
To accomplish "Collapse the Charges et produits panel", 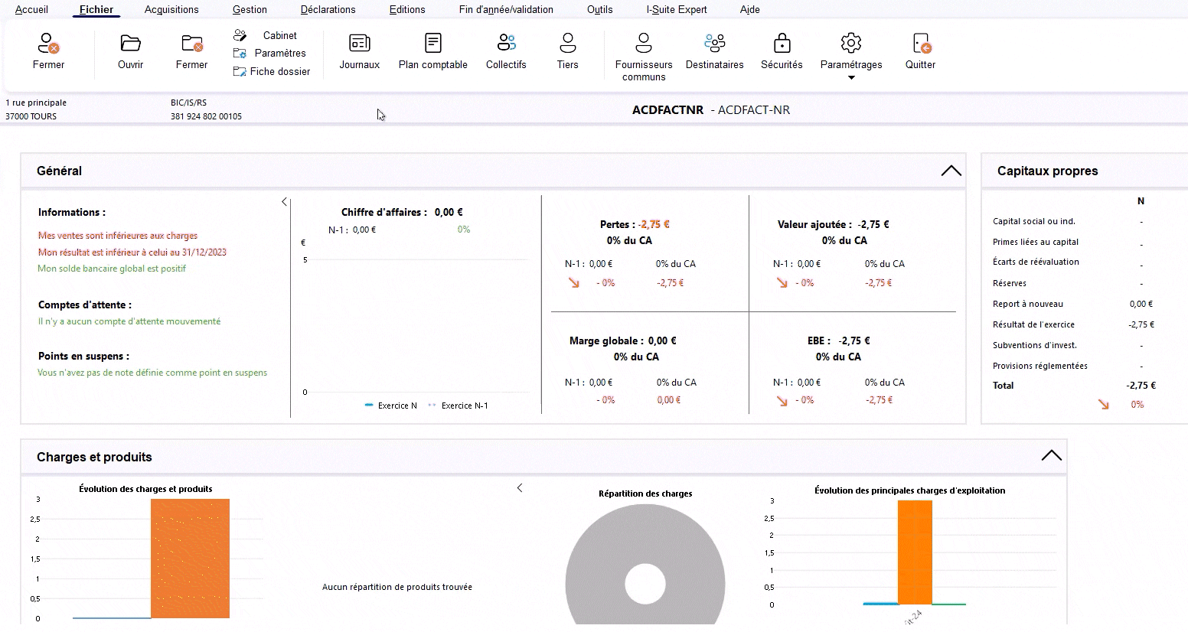I will (x=1052, y=455).
